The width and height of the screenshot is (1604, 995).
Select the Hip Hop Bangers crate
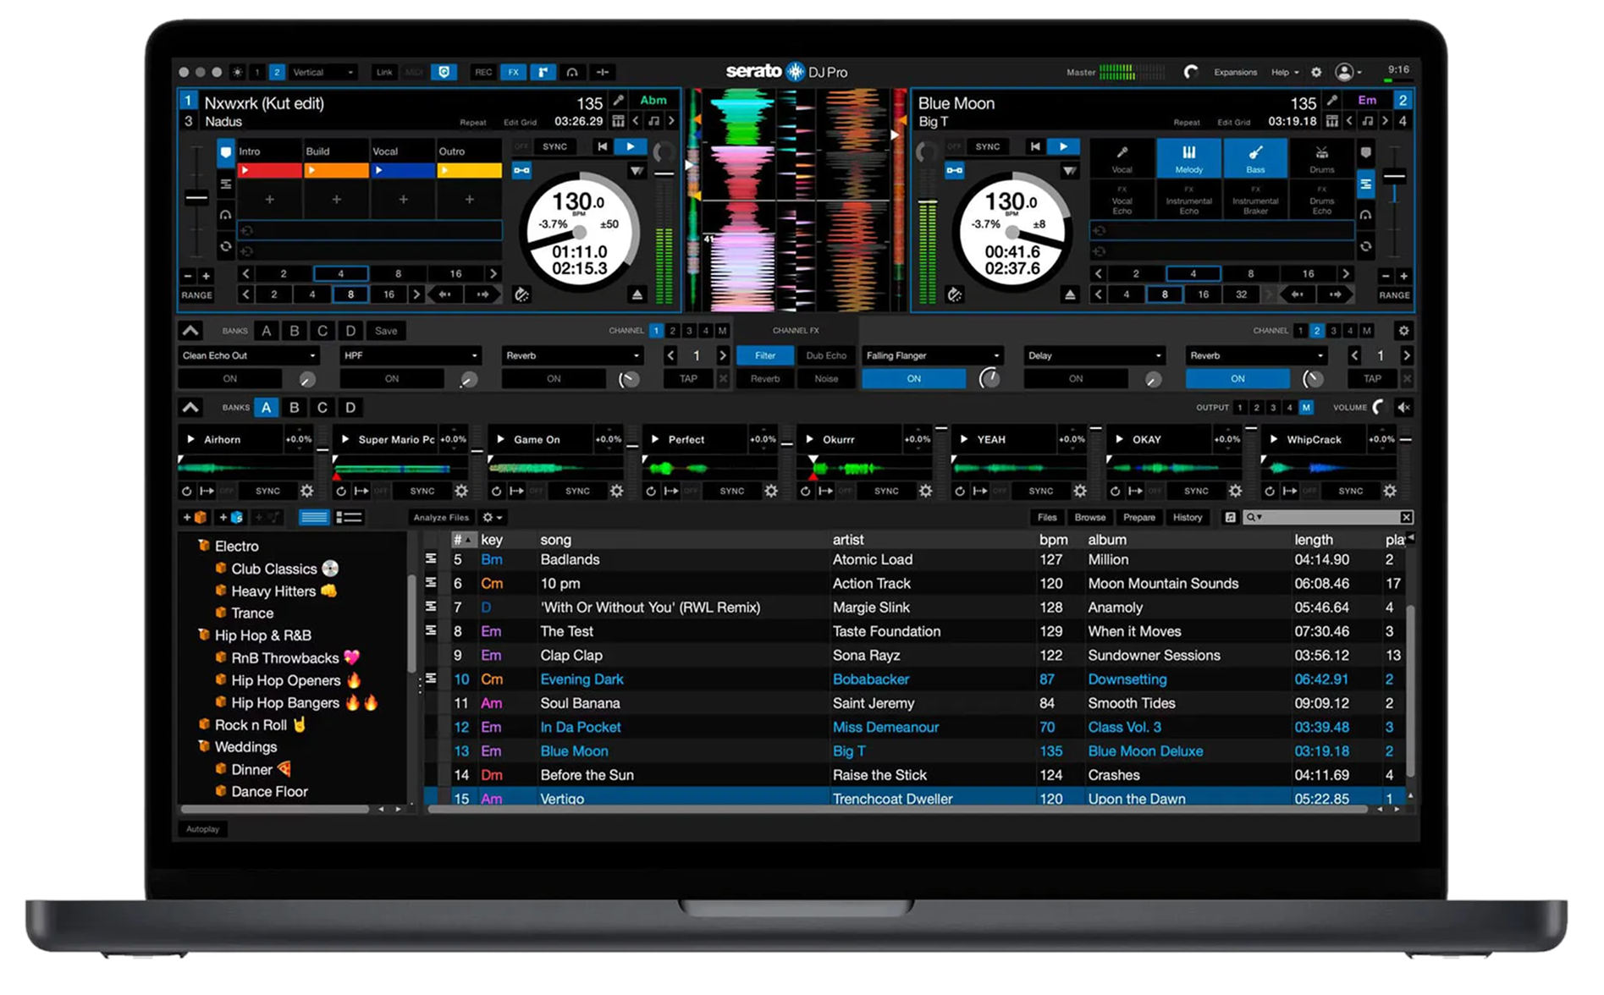click(285, 702)
